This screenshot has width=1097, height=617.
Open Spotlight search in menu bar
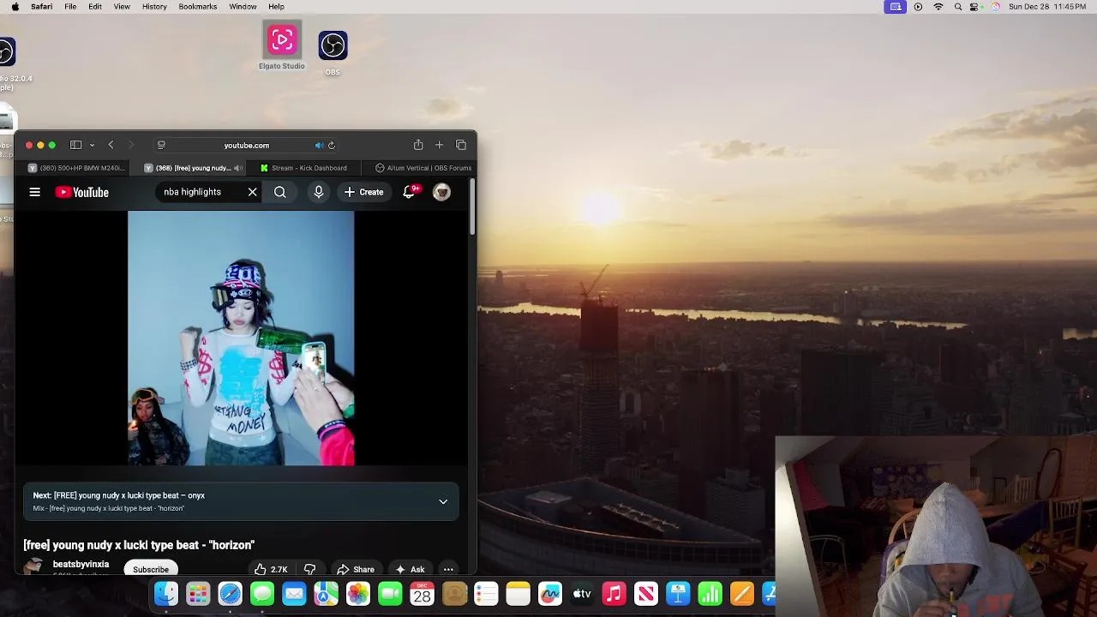coord(957,7)
